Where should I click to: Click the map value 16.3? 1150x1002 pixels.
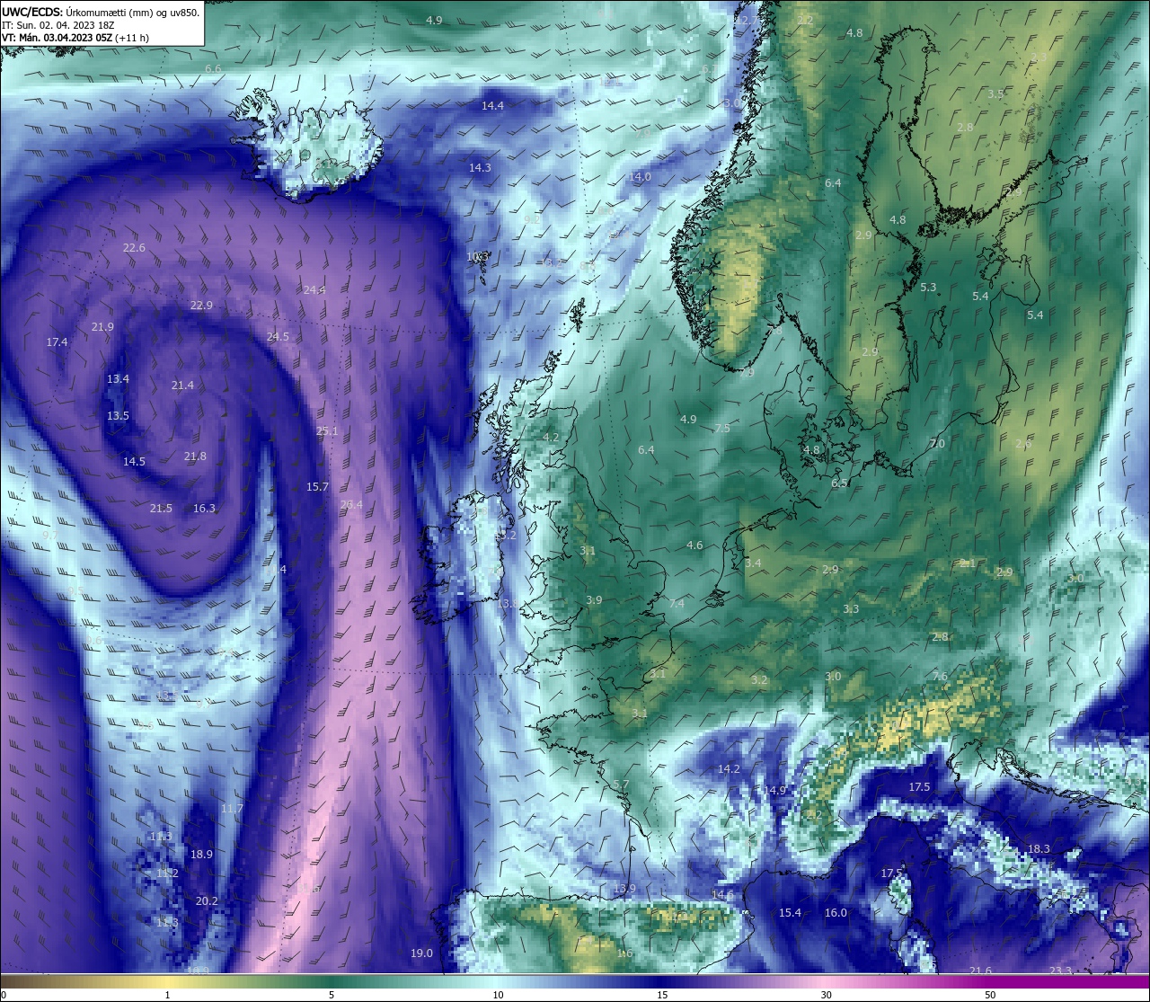pos(204,509)
